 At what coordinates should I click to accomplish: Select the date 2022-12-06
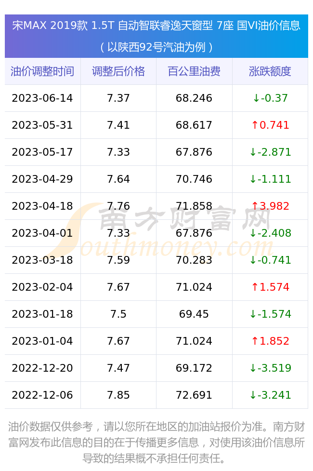42,395
